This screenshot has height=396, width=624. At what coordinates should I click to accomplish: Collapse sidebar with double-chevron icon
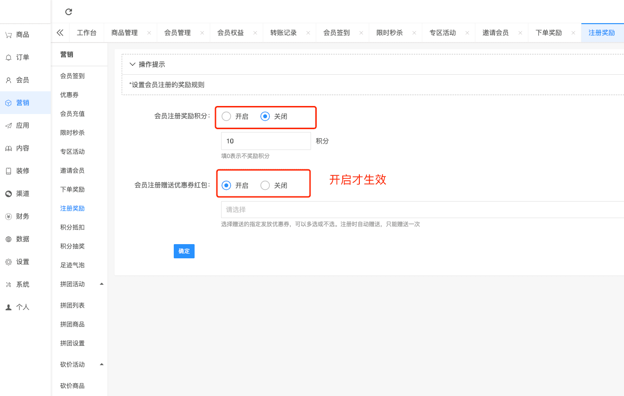point(60,33)
